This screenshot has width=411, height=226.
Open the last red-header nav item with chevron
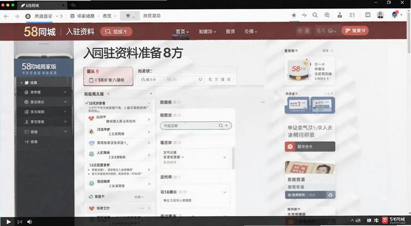click(x=251, y=31)
